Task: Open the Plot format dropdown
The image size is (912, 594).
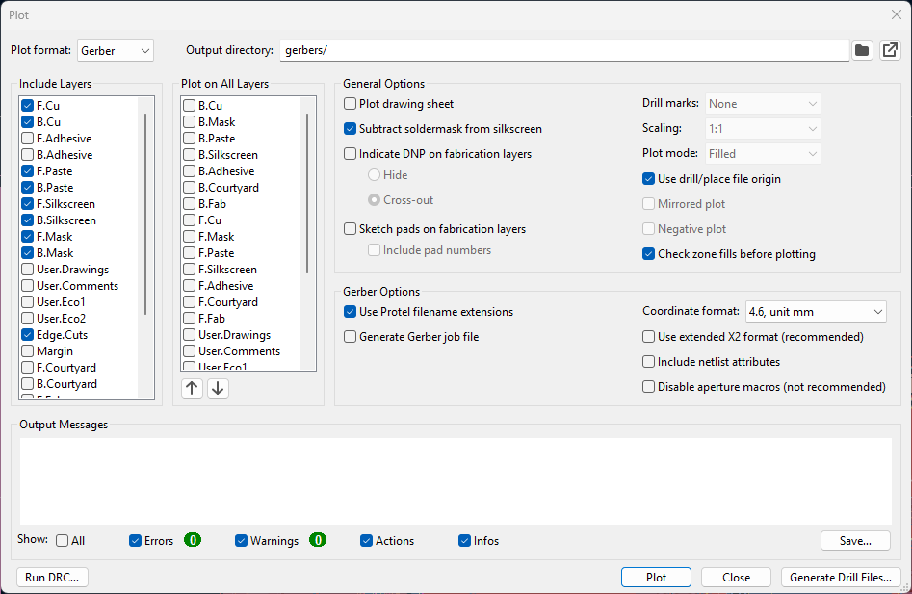Action: click(x=116, y=50)
